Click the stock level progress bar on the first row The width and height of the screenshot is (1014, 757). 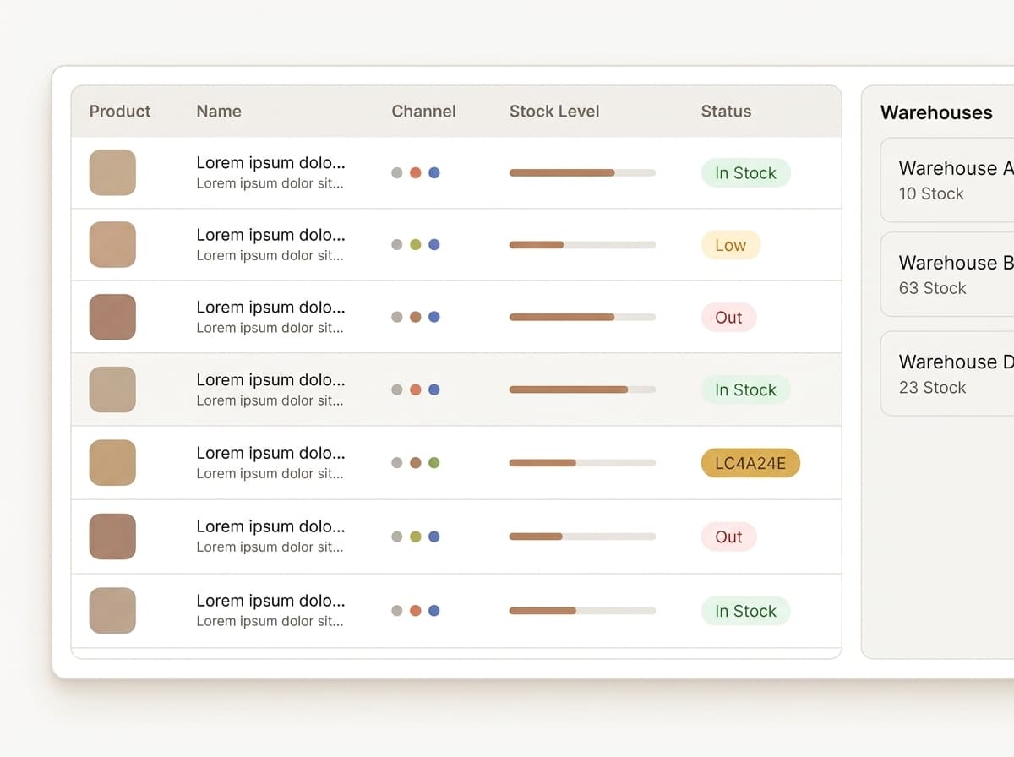tap(581, 172)
